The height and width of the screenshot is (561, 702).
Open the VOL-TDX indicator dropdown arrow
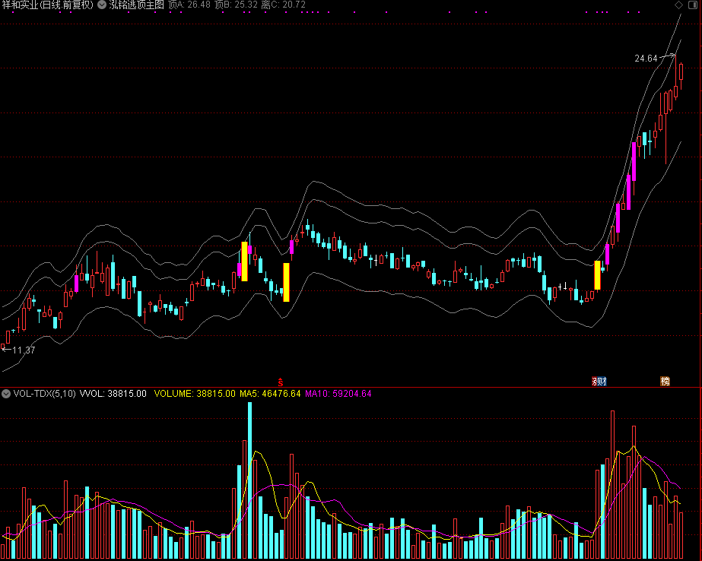(6, 394)
